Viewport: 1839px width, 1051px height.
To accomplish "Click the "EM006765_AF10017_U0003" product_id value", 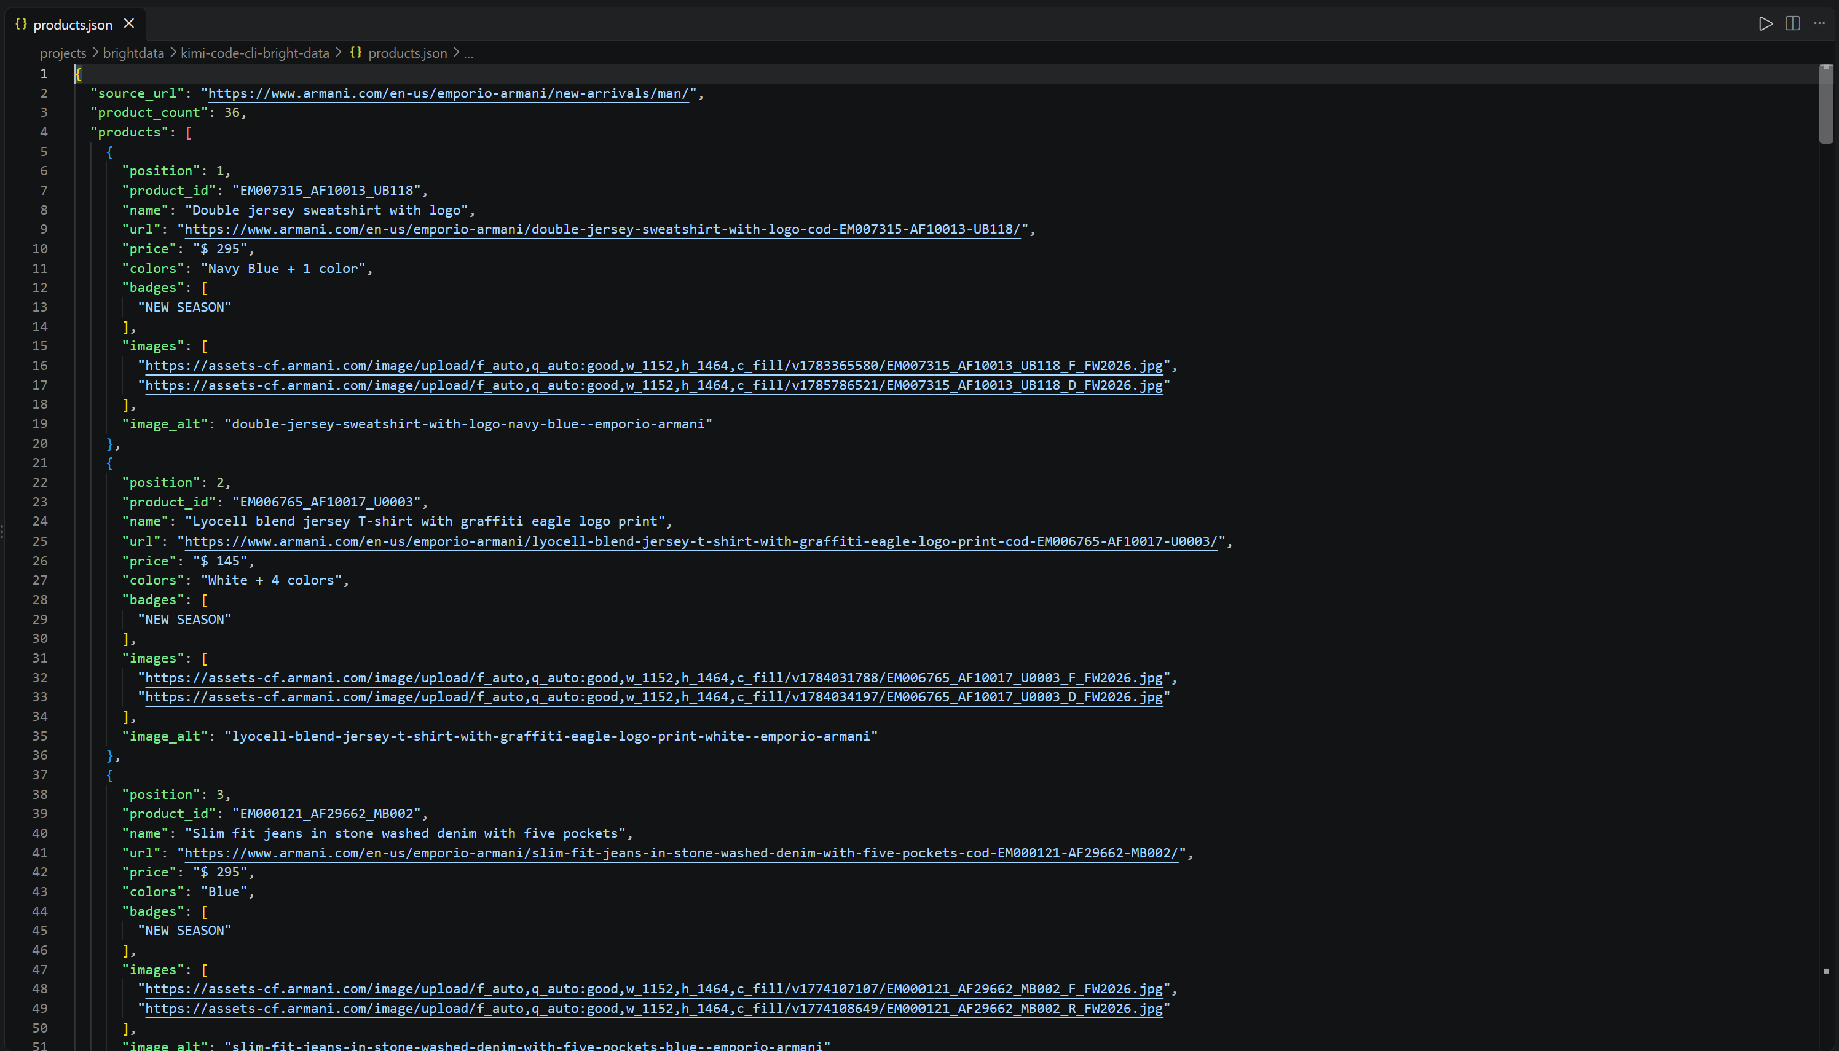I will click(326, 502).
